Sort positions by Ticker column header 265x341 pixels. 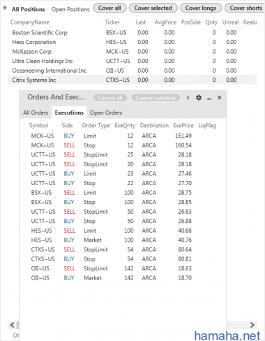[112, 22]
